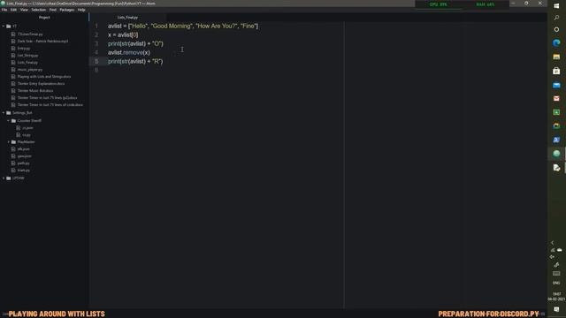Select the Project panel tab header
Screen dimensions: 566x318
click(44, 18)
